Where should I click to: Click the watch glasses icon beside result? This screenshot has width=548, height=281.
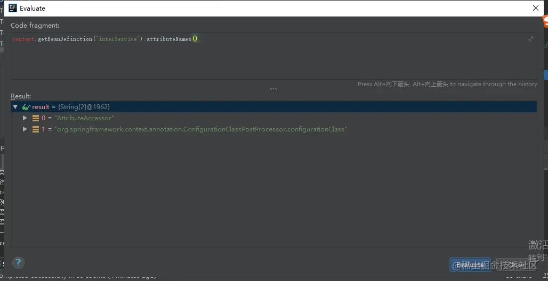click(26, 107)
